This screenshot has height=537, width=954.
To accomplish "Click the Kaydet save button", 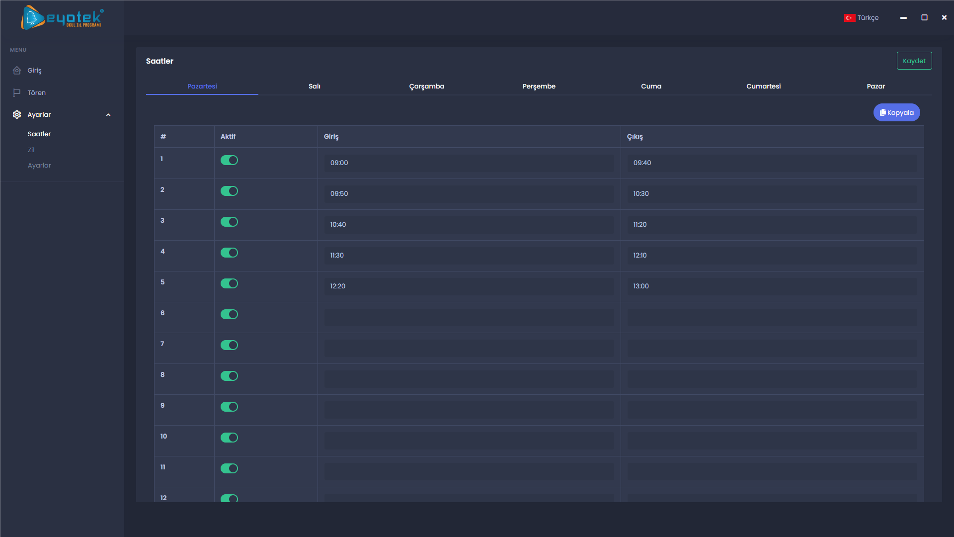I will [914, 61].
